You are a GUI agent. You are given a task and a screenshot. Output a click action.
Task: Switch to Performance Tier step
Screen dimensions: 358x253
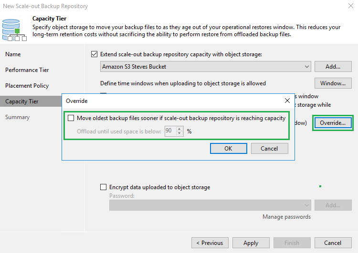(x=27, y=70)
